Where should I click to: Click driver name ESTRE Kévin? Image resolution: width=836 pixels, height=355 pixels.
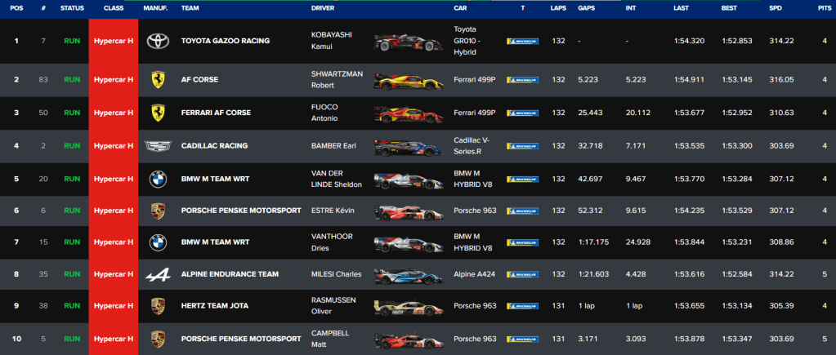333,211
